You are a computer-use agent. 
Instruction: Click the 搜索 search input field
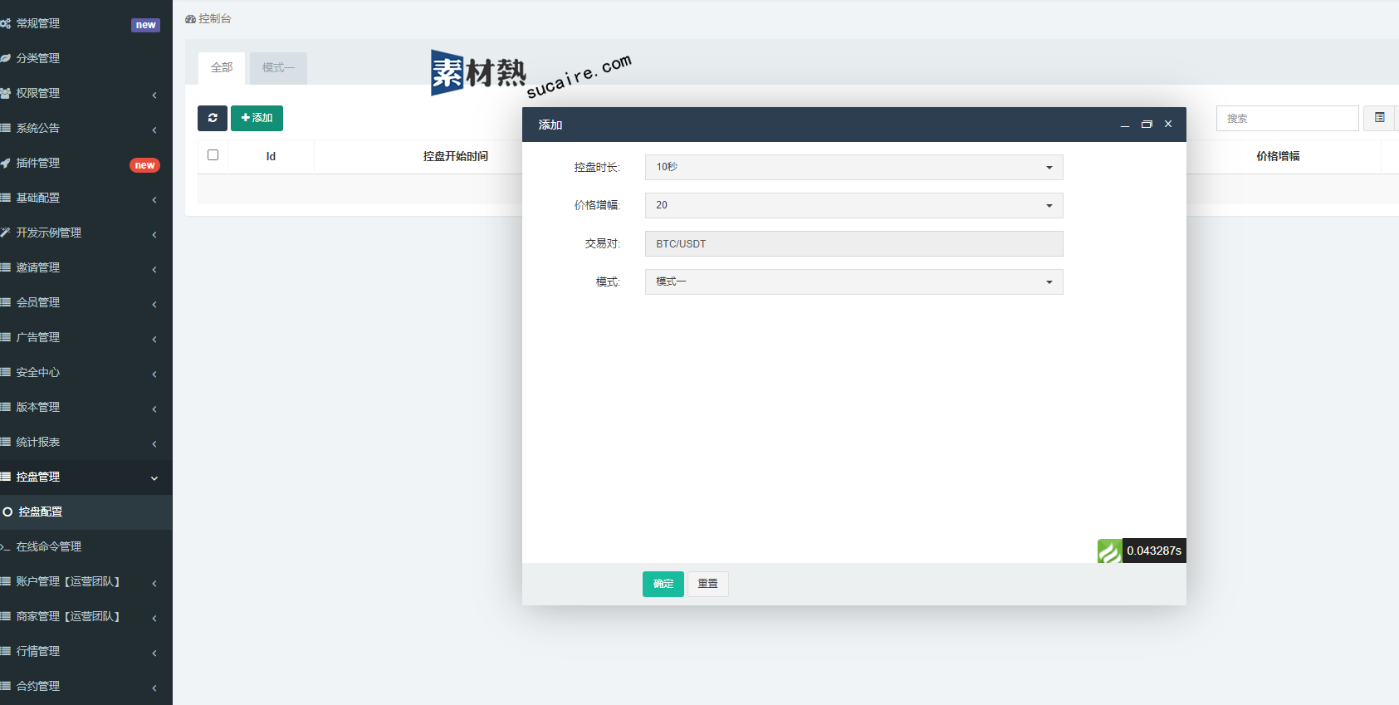click(x=1287, y=118)
